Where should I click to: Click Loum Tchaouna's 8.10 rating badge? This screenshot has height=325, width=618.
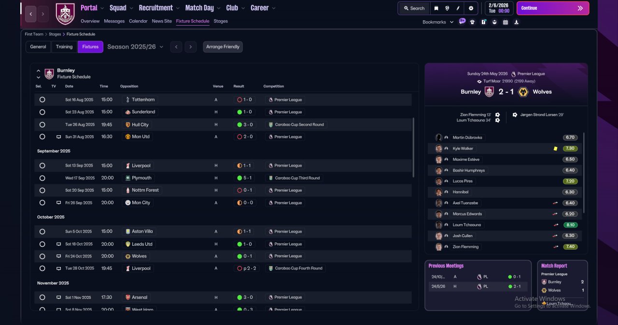pos(570,225)
